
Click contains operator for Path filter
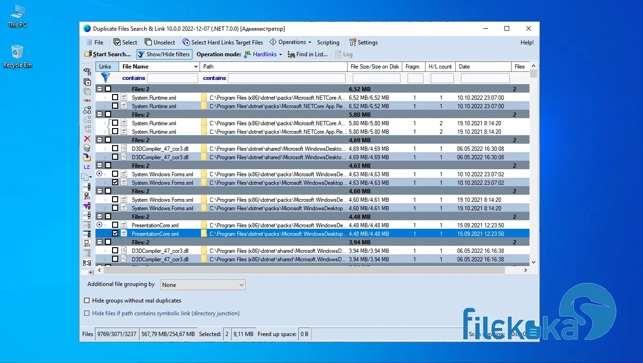click(x=215, y=78)
